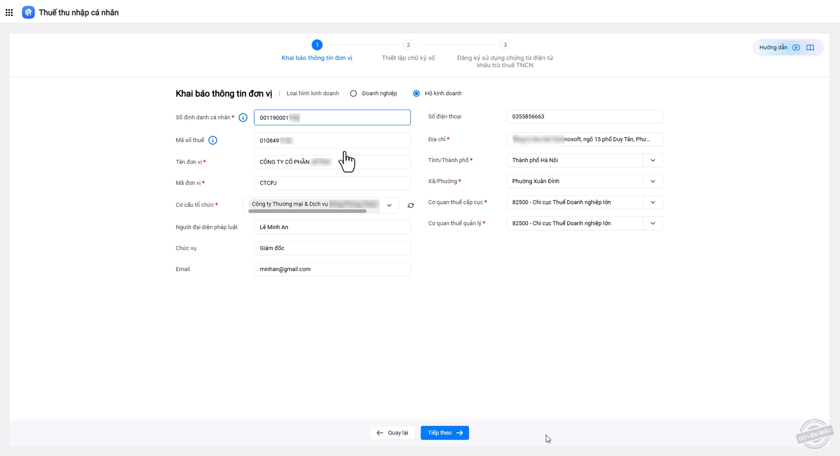
Task: Click the Quay lại button
Action: pos(392,433)
